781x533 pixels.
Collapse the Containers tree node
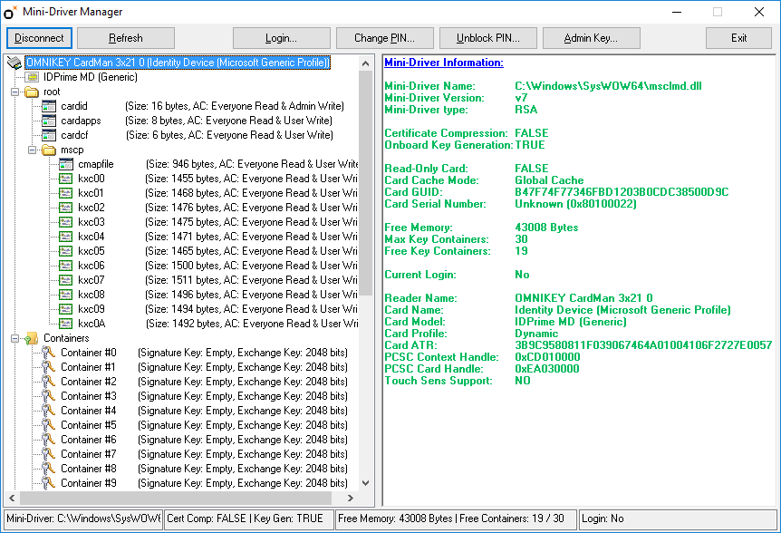point(14,339)
